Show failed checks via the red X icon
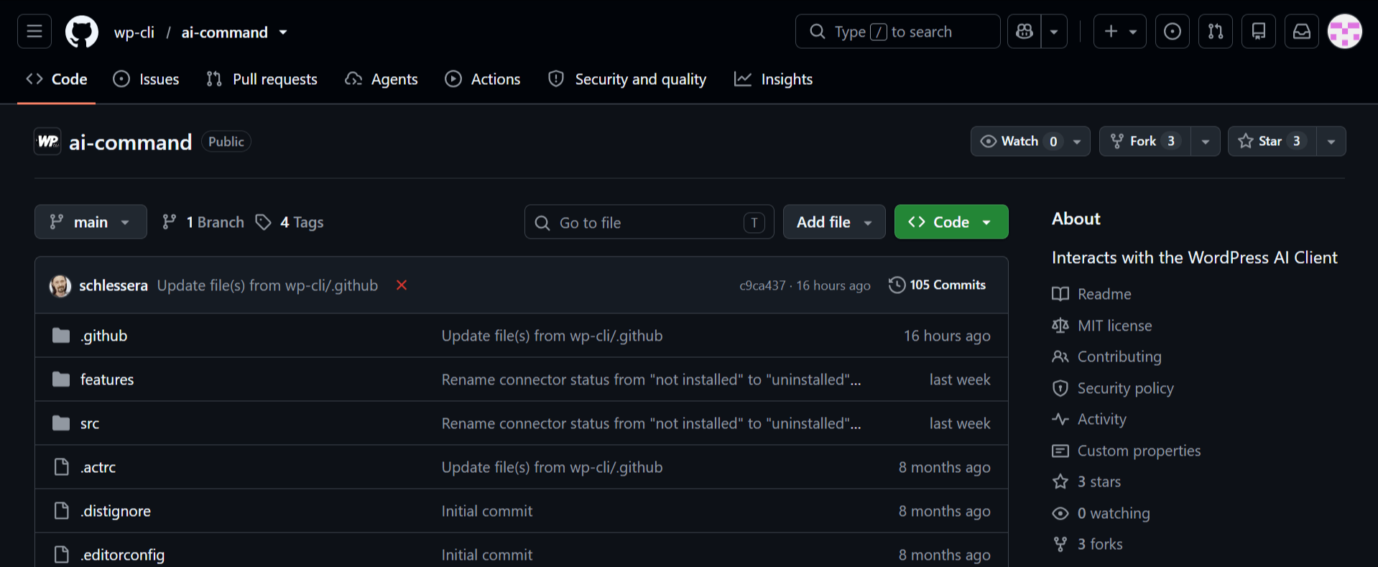The width and height of the screenshot is (1378, 567). coord(402,285)
